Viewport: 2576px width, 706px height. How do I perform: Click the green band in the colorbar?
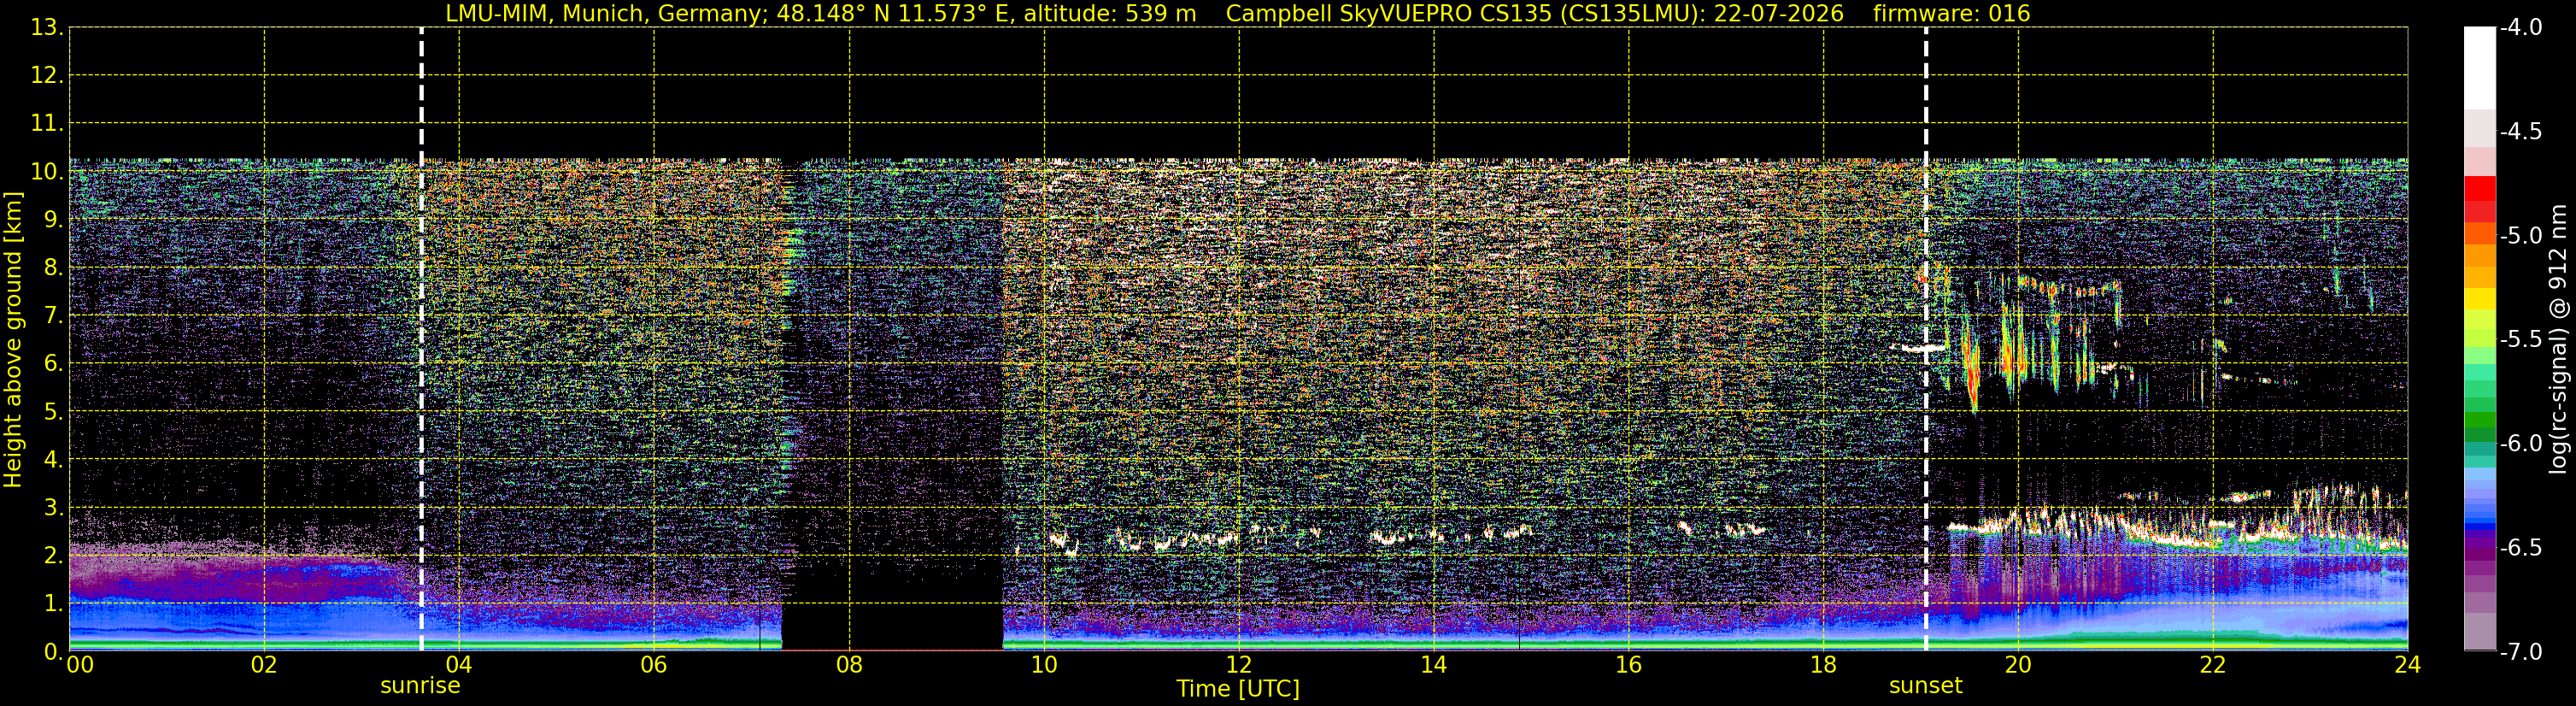coord(2479,420)
